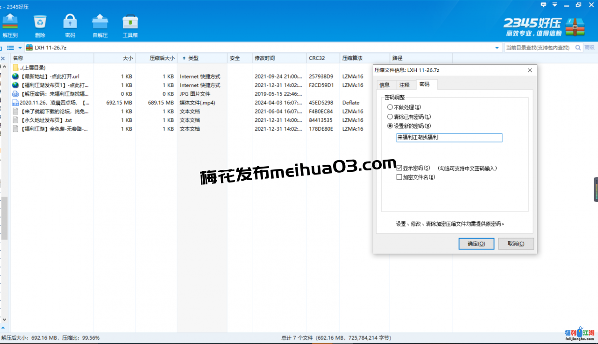
Task: Click the left pane vertical scrollbar thumb
Action: [4, 218]
